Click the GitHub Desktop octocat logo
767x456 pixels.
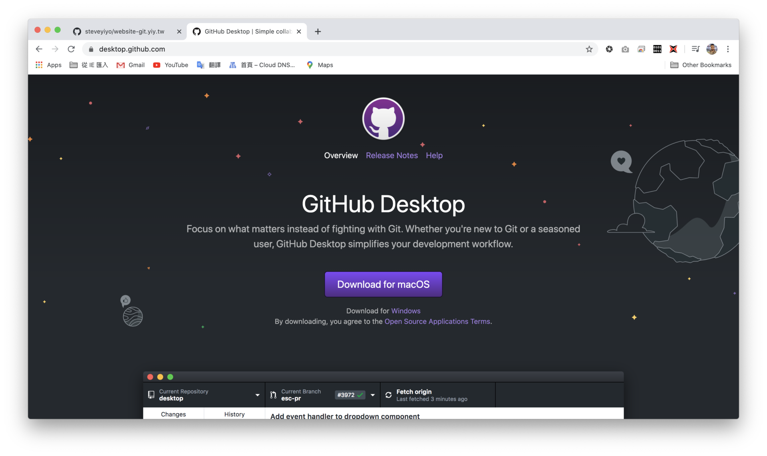[383, 119]
